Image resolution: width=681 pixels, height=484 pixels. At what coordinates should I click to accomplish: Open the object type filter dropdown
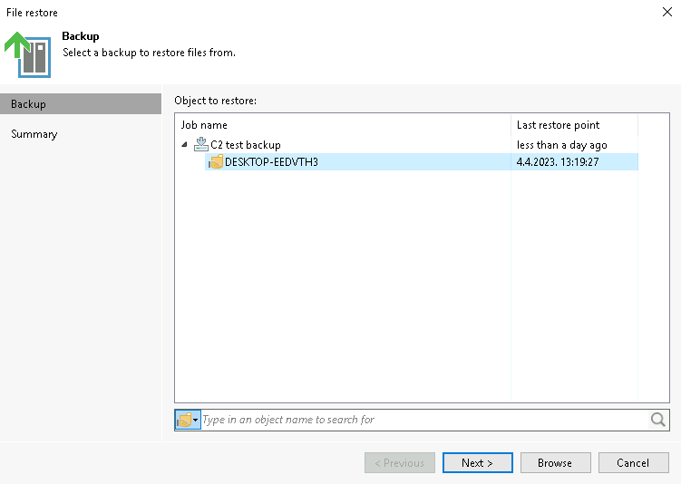tap(188, 420)
